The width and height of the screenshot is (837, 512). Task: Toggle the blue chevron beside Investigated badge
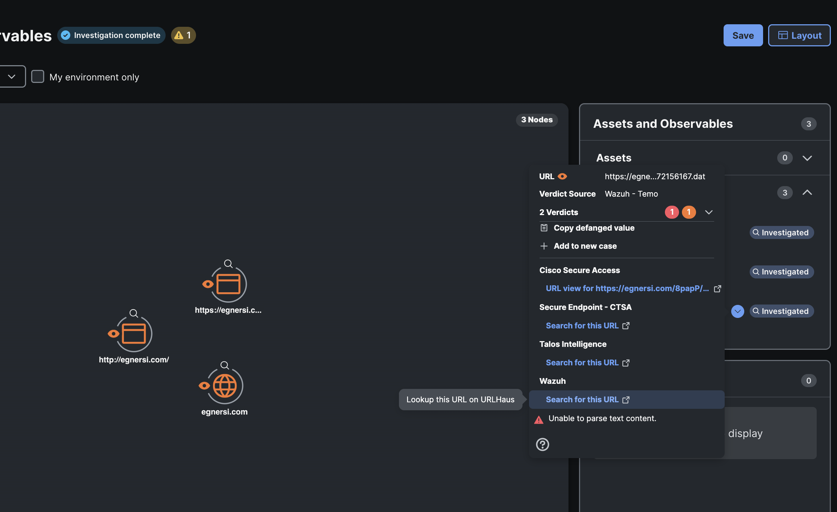(737, 311)
